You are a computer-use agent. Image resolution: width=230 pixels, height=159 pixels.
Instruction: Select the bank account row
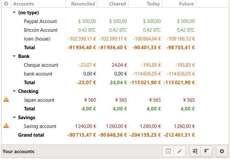(115, 74)
